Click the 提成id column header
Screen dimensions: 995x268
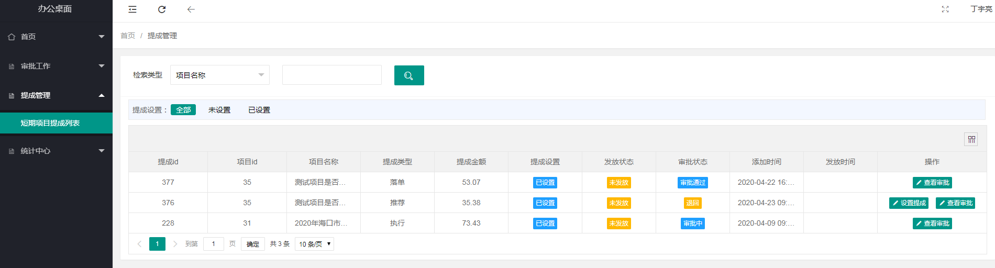pos(168,162)
